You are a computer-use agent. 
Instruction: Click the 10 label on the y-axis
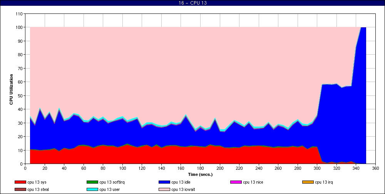point(21,150)
